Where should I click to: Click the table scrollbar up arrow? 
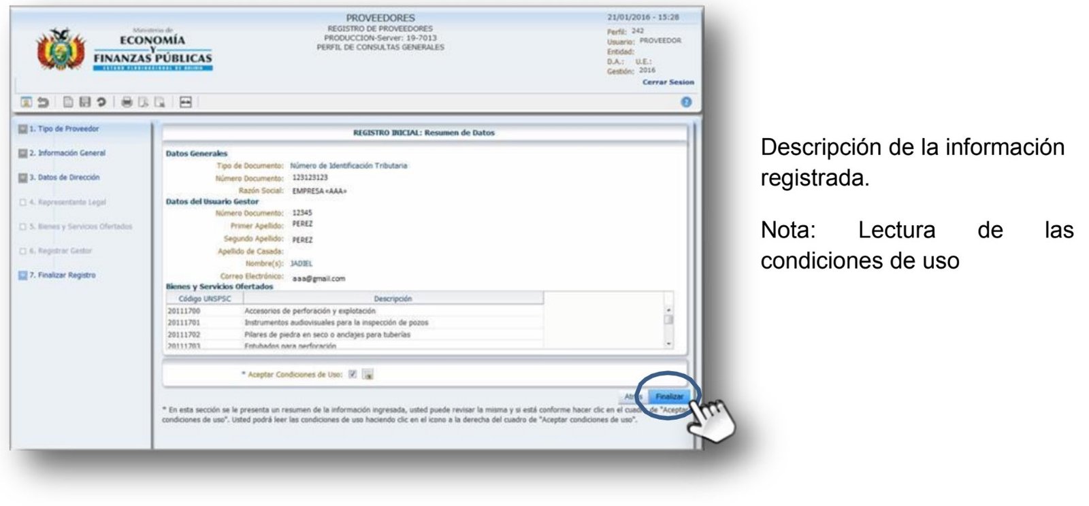(x=668, y=310)
